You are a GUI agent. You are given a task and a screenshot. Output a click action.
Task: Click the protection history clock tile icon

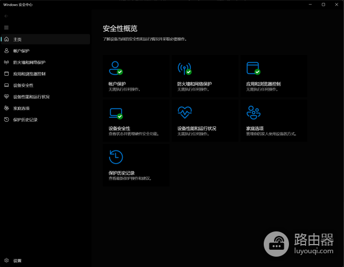pyautogui.click(x=116, y=157)
